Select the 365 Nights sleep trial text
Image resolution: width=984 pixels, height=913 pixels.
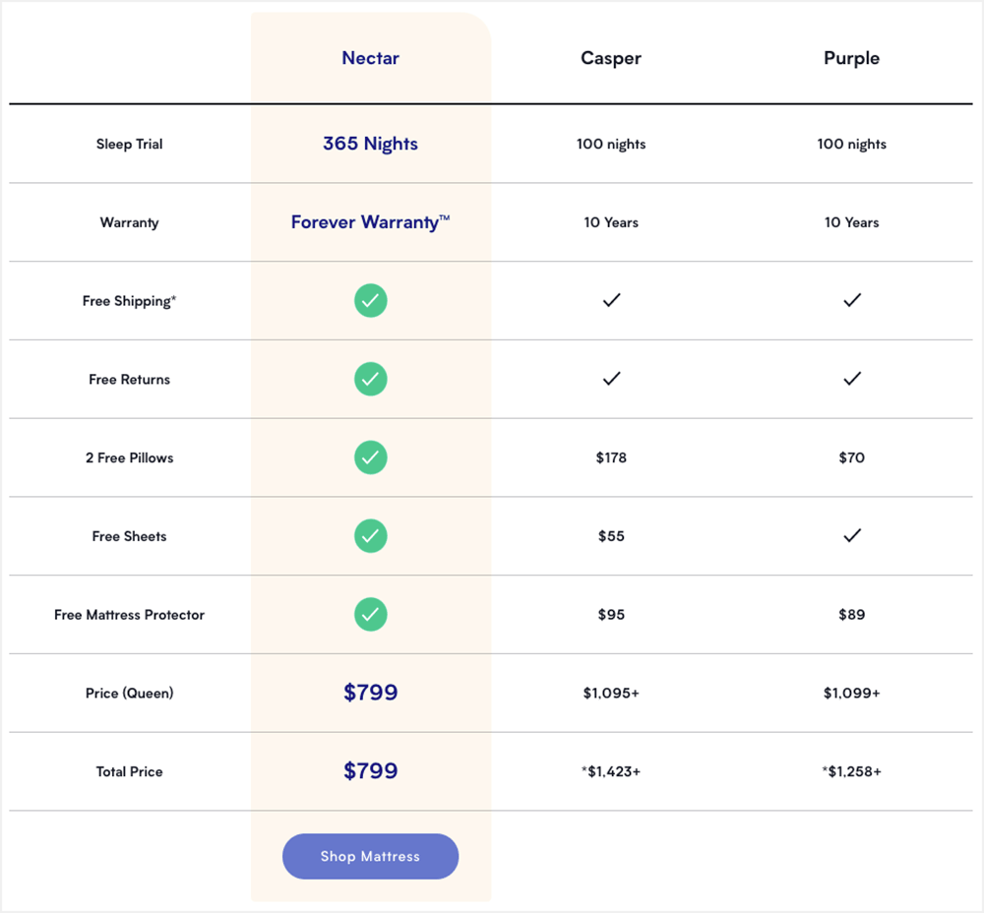tap(370, 144)
